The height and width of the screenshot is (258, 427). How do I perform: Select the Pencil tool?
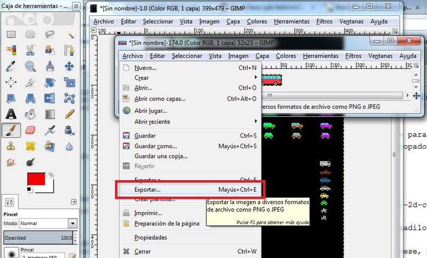click(x=69, y=114)
